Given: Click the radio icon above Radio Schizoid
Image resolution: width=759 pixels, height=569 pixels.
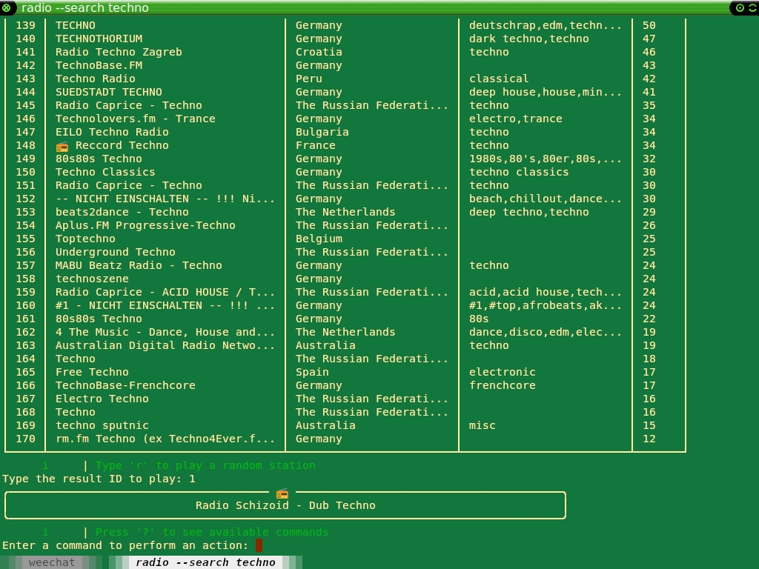Looking at the screenshot, I should (282, 493).
